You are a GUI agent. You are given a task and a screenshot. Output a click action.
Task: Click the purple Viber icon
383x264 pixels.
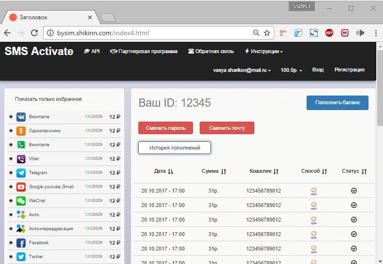coord(21,159)
